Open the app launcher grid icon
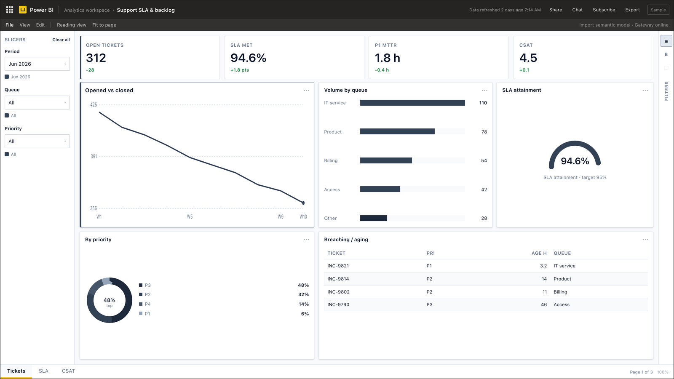Screen dimensions: 674x379 pyautogui.click(x=10, y=10)
